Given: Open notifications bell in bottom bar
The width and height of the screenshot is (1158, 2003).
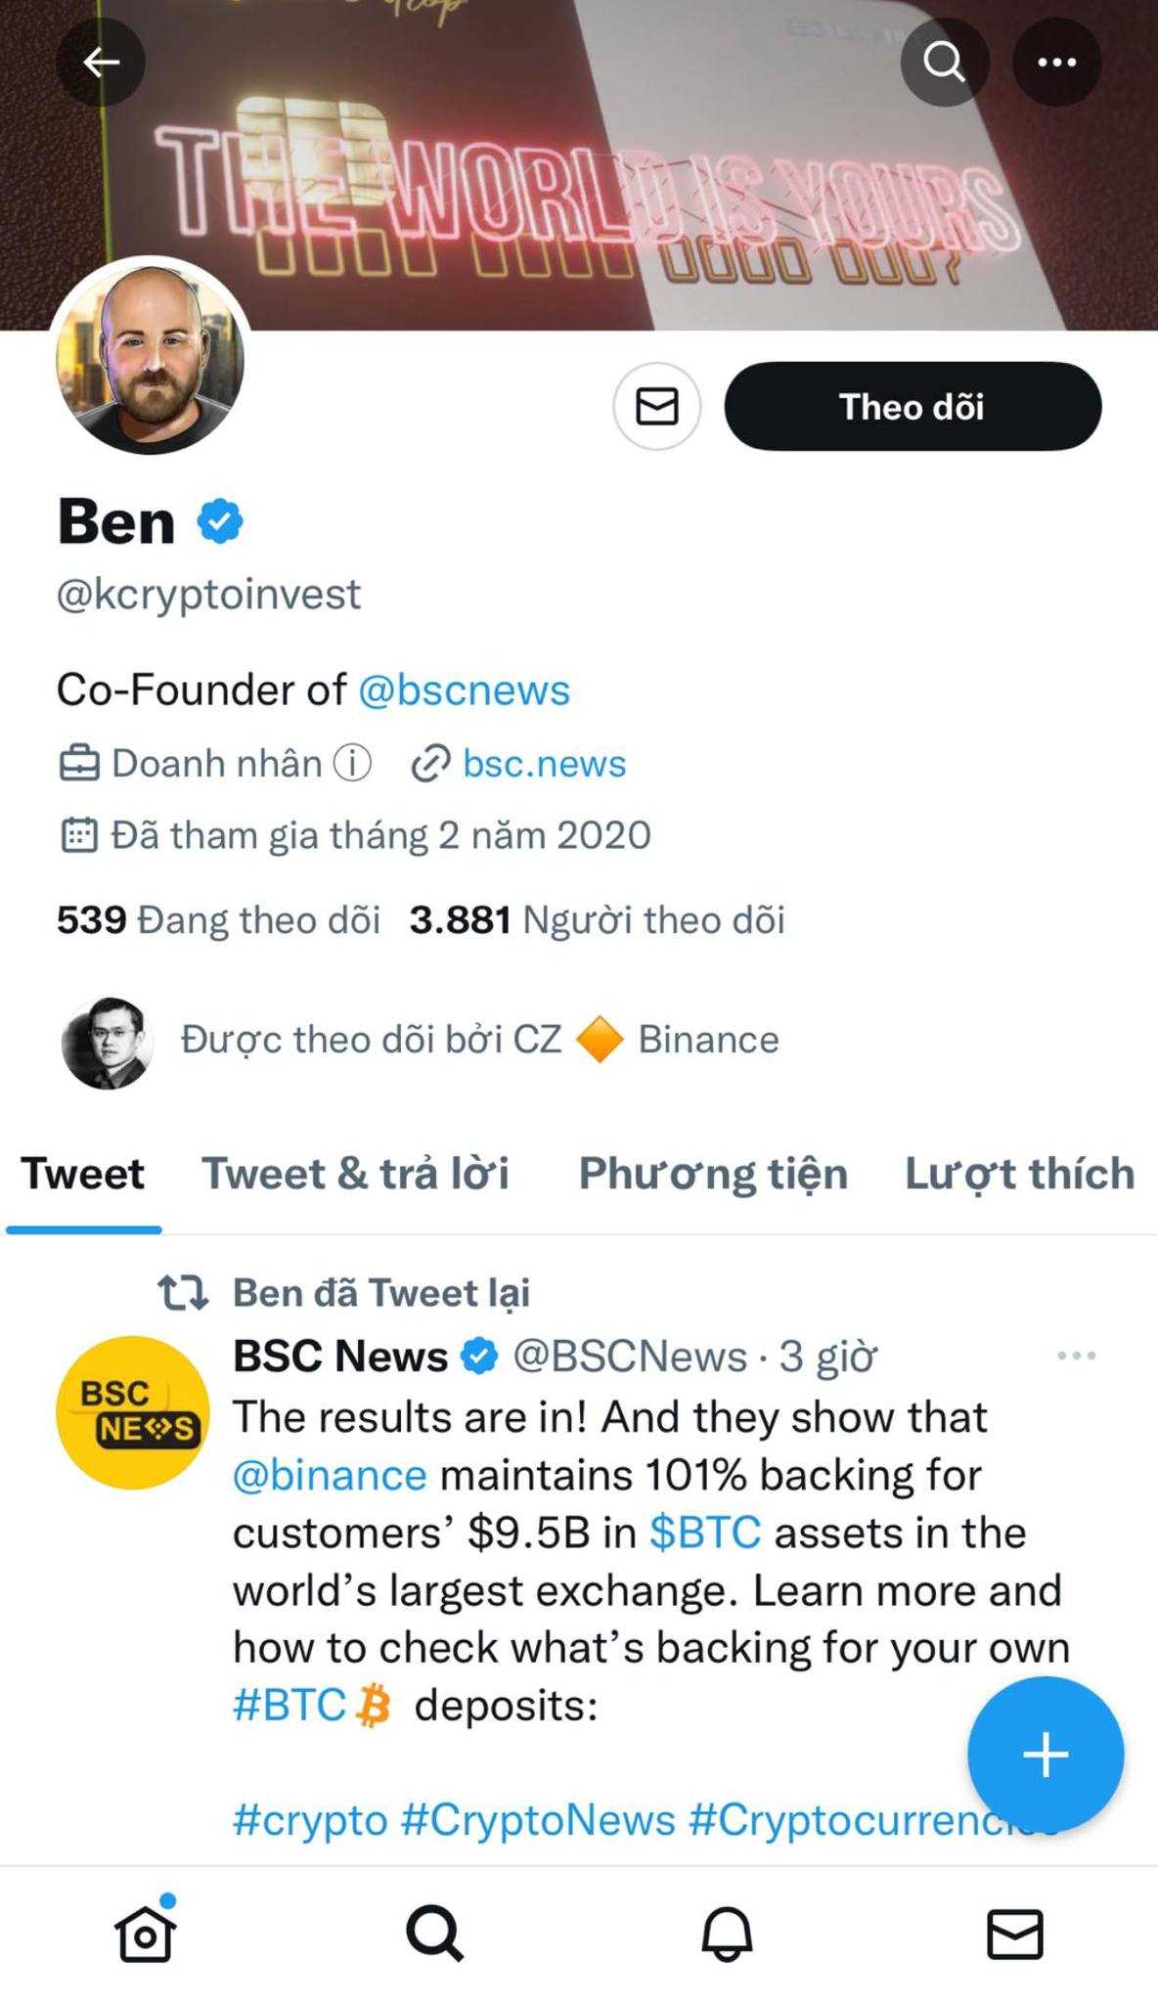Looking at the screenshot, I should click(727, 1934).
